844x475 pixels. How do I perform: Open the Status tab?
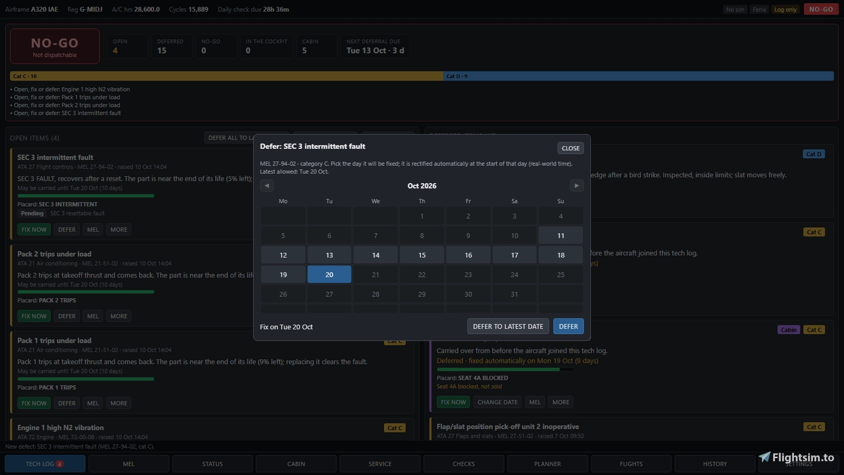(x=213, y=464)
